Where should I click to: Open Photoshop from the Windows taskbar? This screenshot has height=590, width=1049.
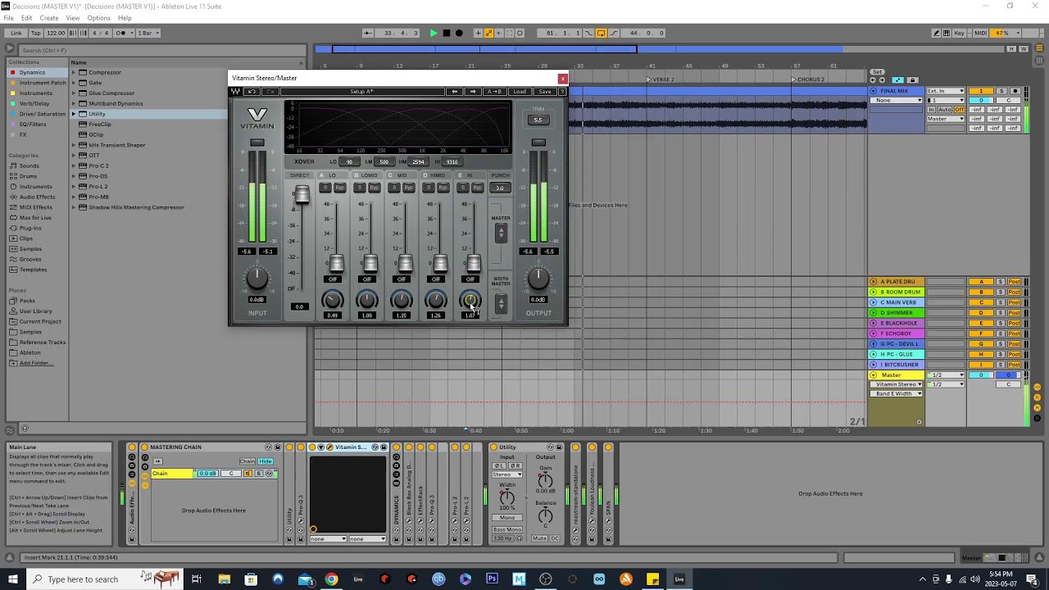click(x=492, y=579)
